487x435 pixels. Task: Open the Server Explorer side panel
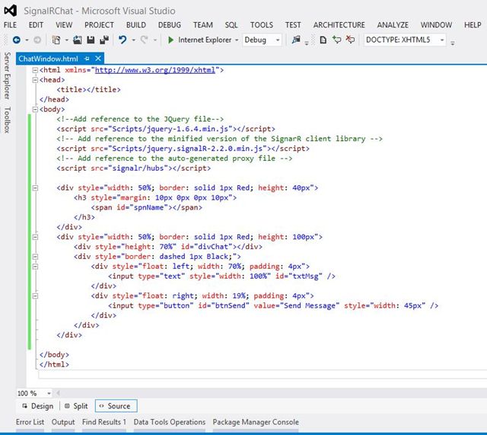pos(7,76)
